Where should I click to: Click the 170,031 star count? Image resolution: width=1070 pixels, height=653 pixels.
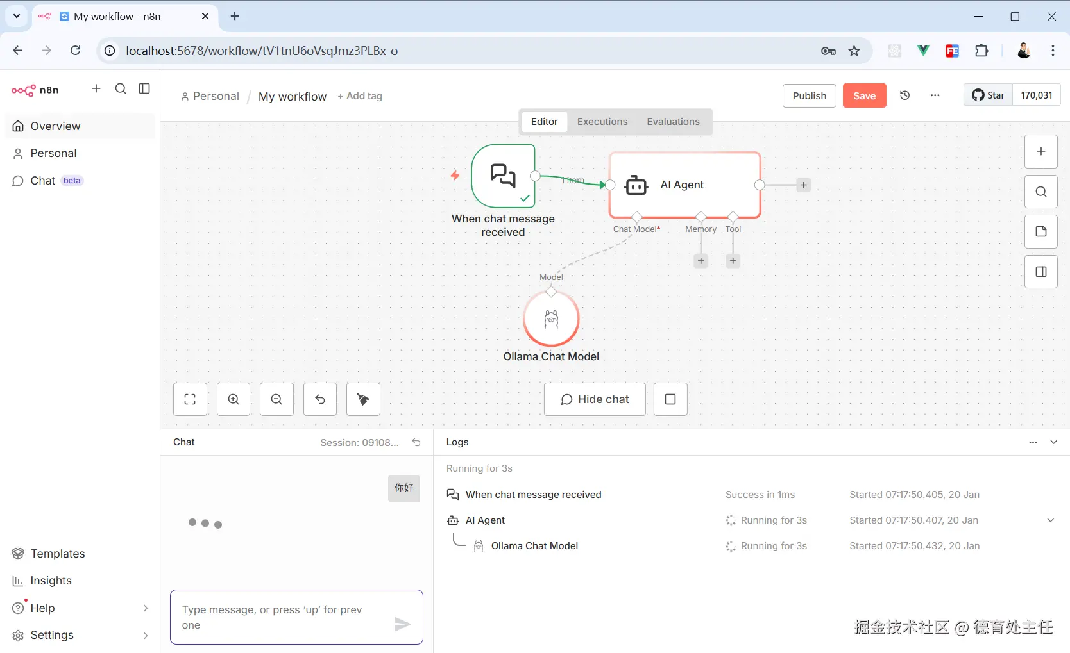pyautogui.click(x=1037, y=95)
